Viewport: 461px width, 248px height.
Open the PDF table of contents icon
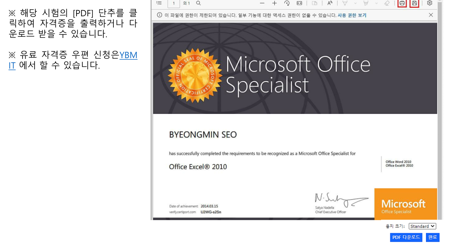(x=159, y=3)
